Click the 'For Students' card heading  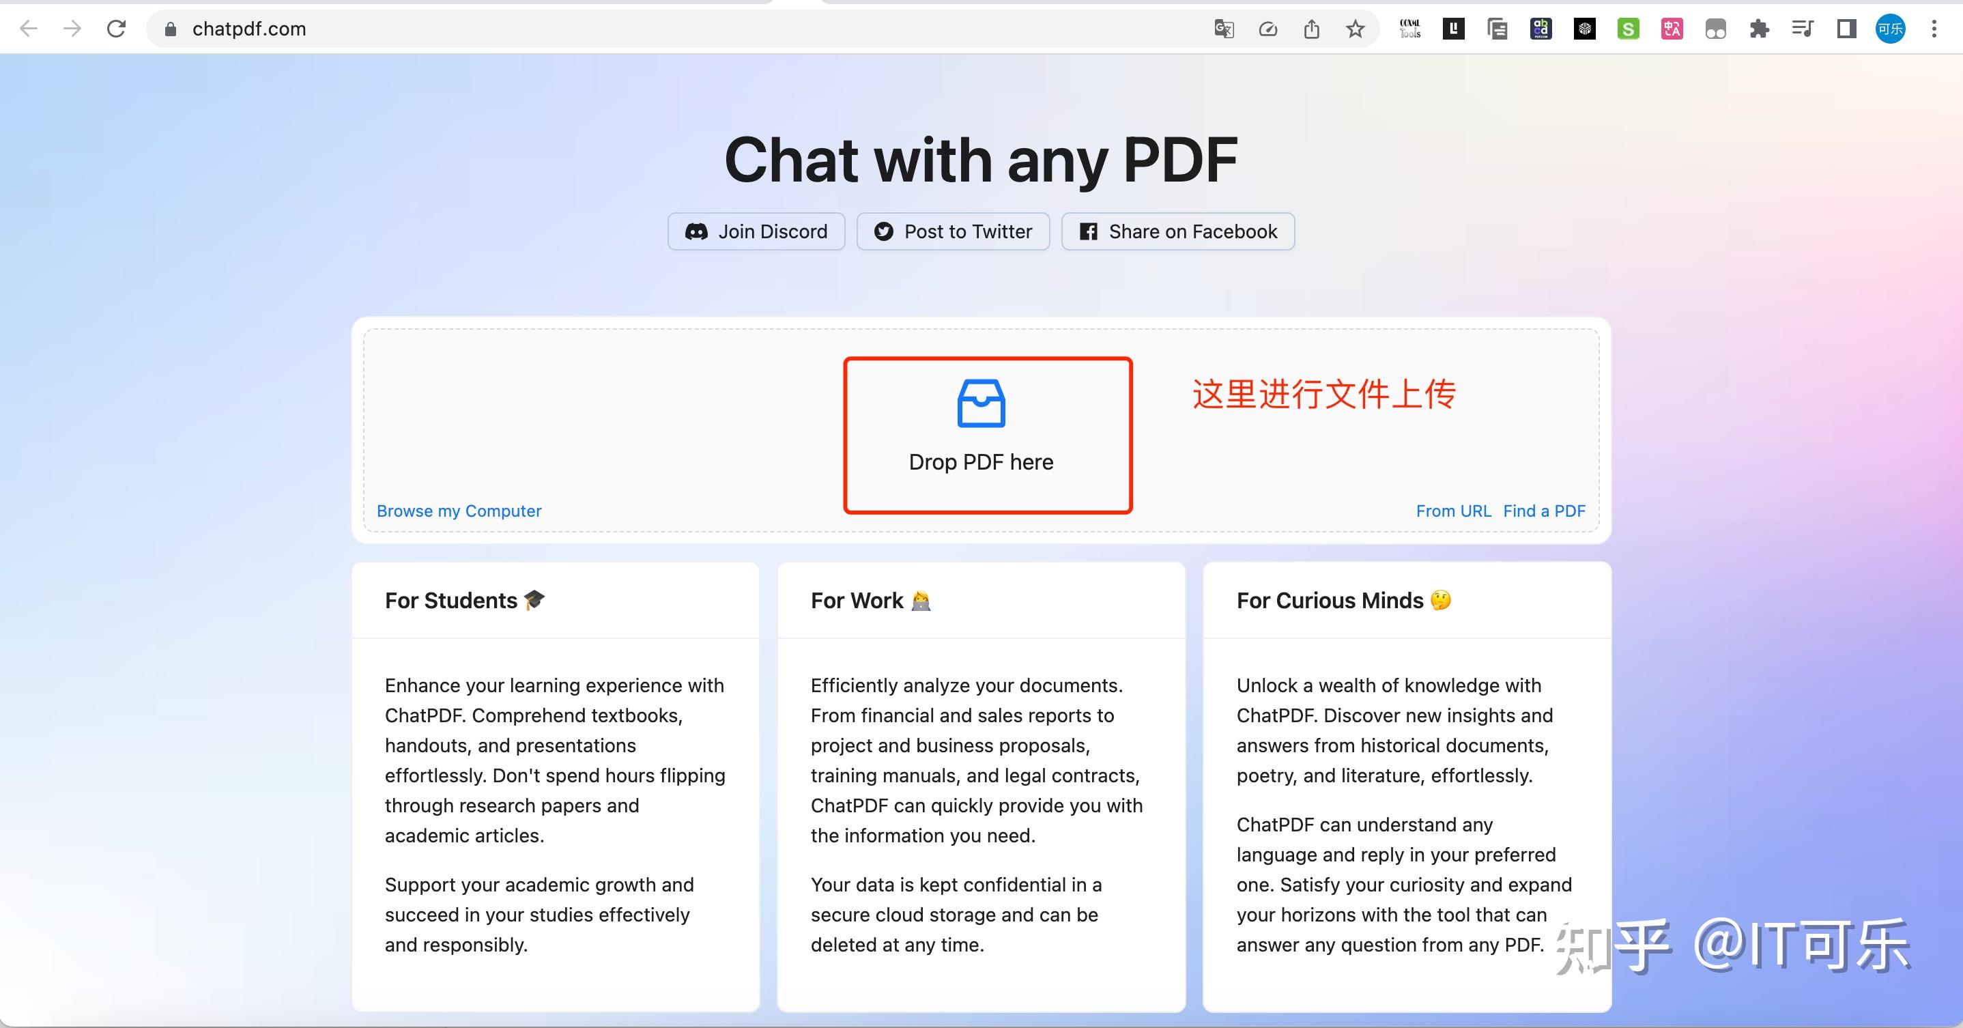coord(465,601)
